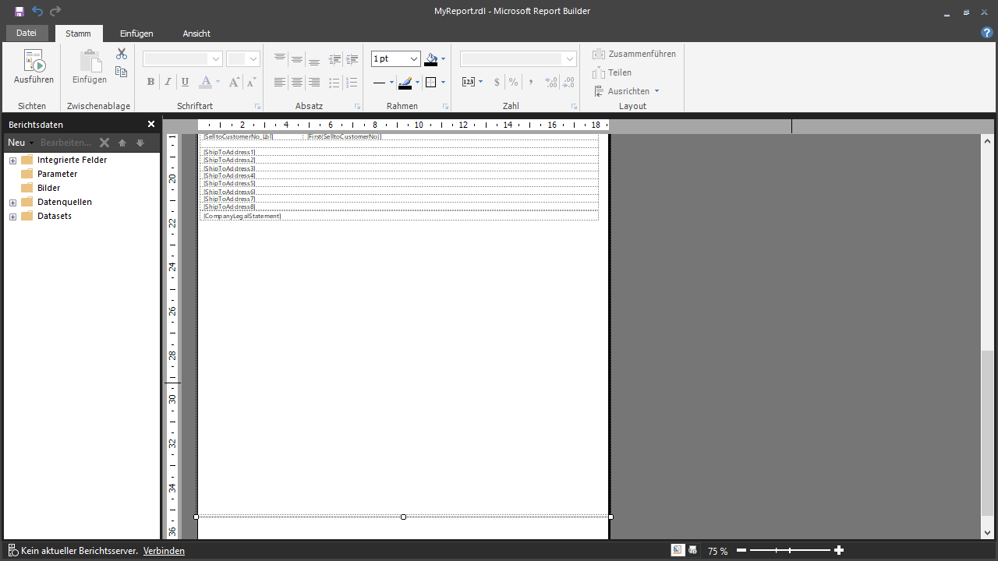Save the report using the floppy icon
The width and height of the screenshot is (998, 561).
(19, 11)
